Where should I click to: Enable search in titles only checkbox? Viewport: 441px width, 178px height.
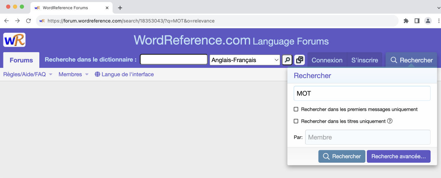(x=296, y=121)
